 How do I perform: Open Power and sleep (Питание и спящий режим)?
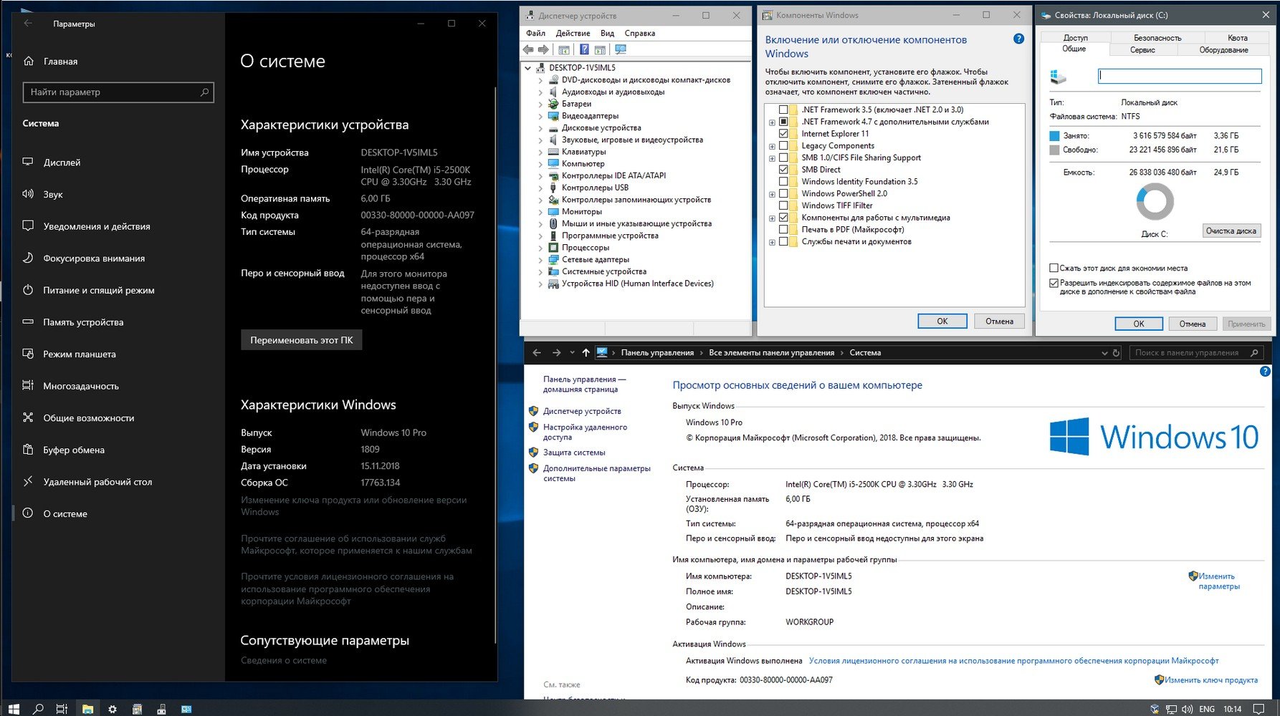[x=98, y=290]
